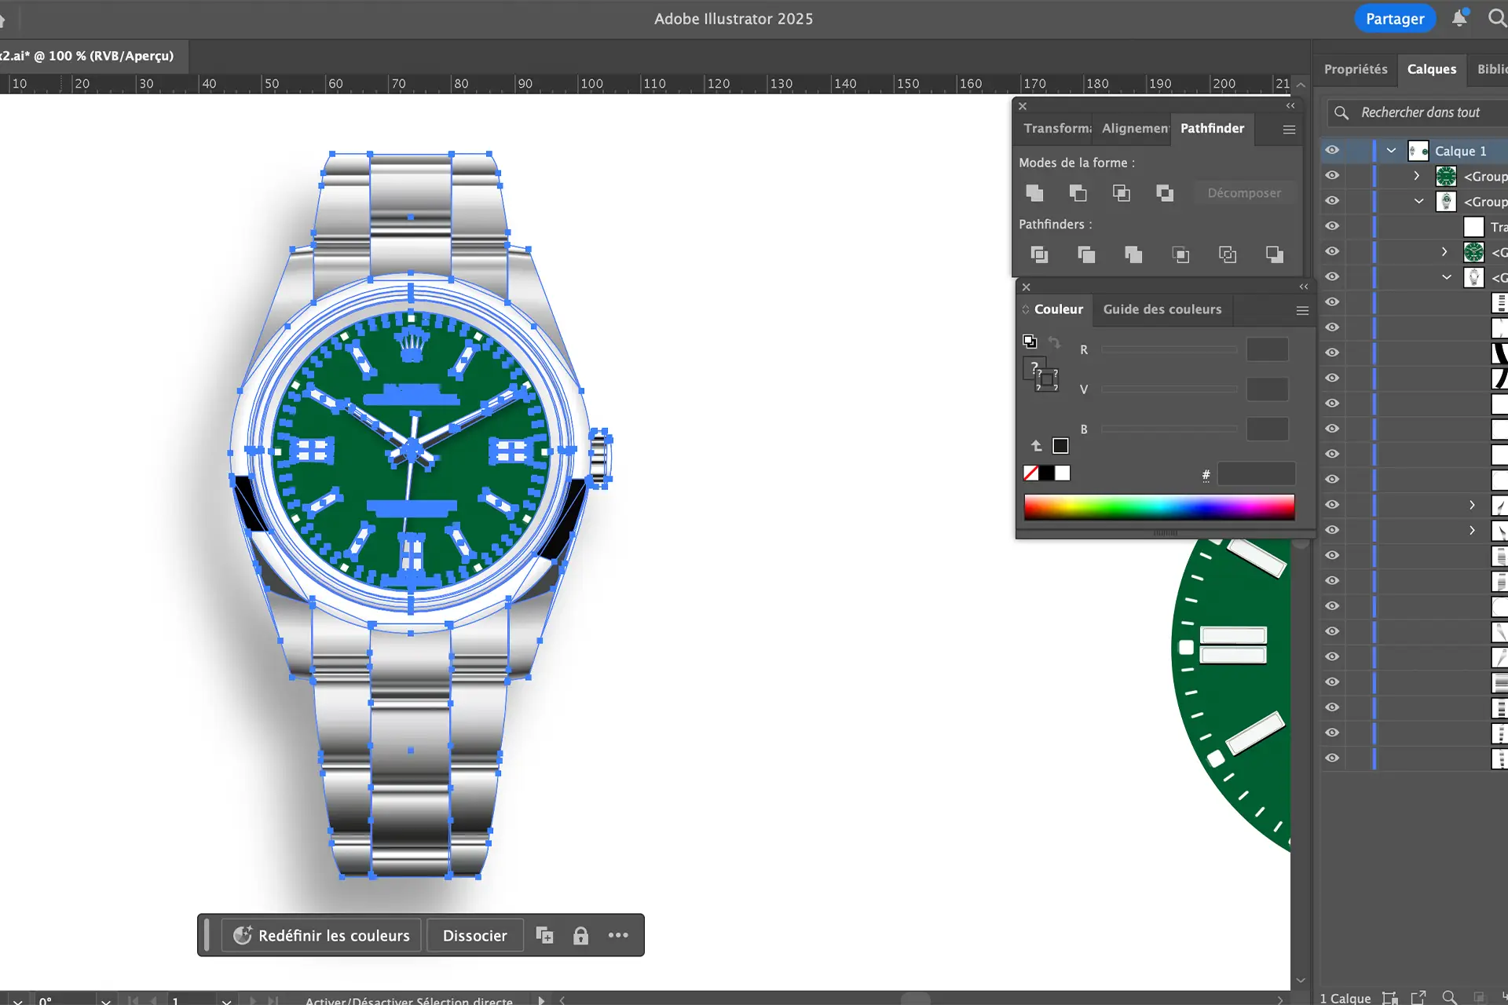Apply the Outline pathfinder
The height and width of the screenshot is (1005, 1508).
(x=1228, y=254)
